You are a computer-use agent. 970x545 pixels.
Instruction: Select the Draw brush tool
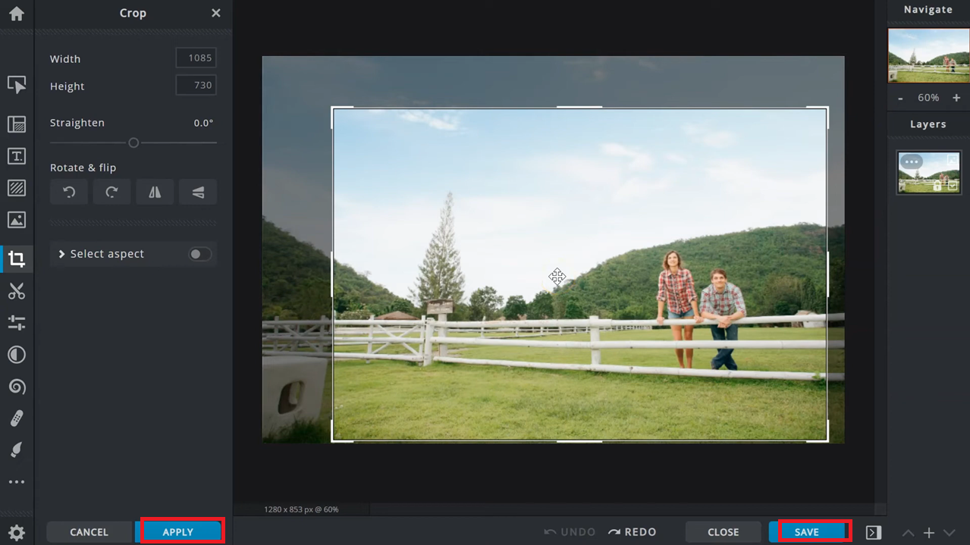[x=16, y=449]
